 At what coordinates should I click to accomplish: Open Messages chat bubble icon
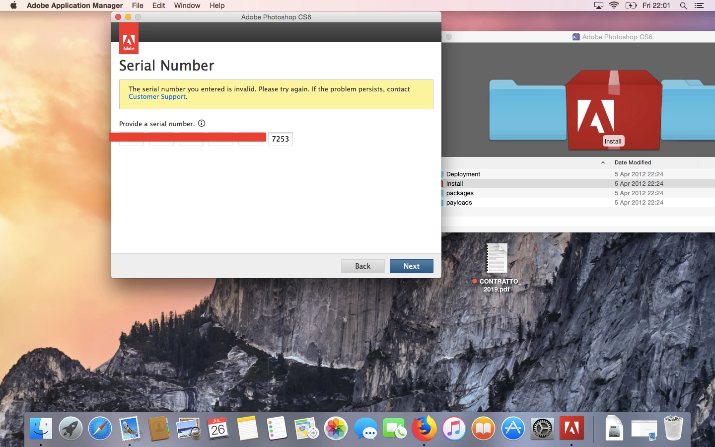(x=365, y=428)
